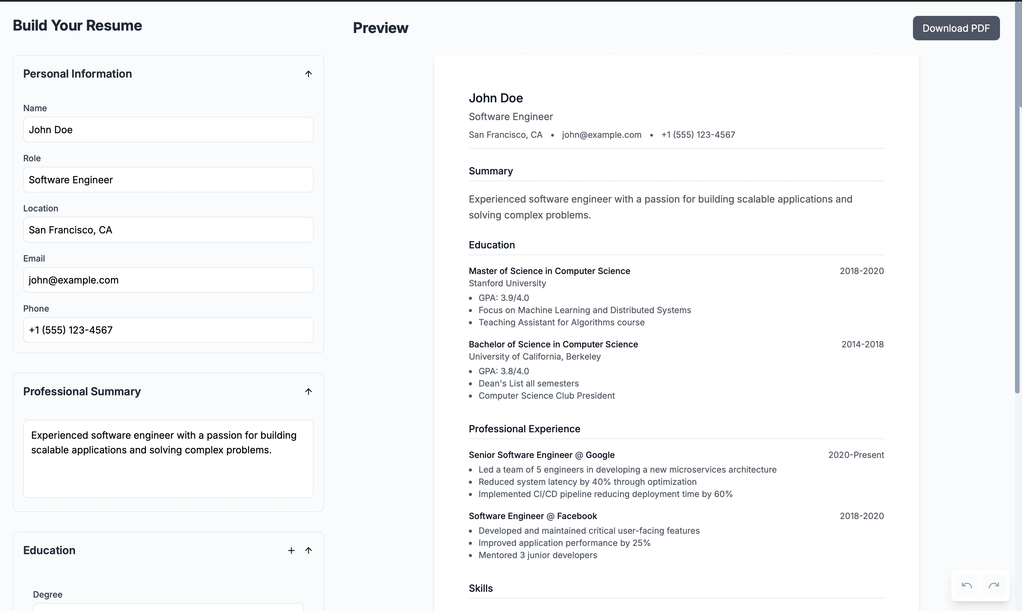Click the Skills heading in the preview
Viewport: 1022px width, 611px height.
(480, 588)
